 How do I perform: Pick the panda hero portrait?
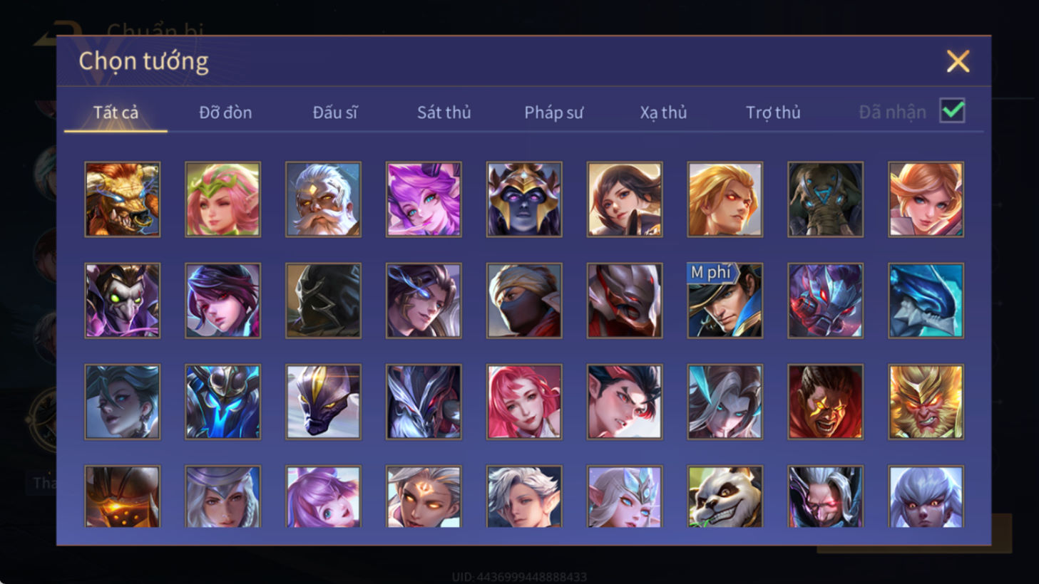tap(725, 496)
